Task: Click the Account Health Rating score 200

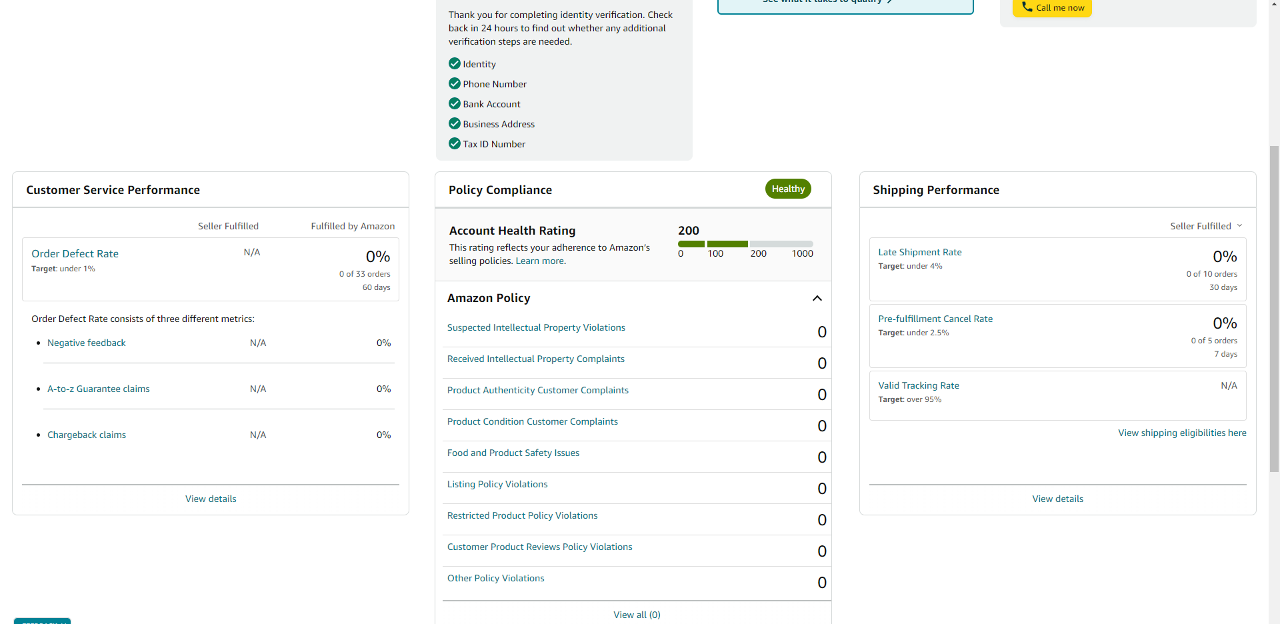Action: 689,230
